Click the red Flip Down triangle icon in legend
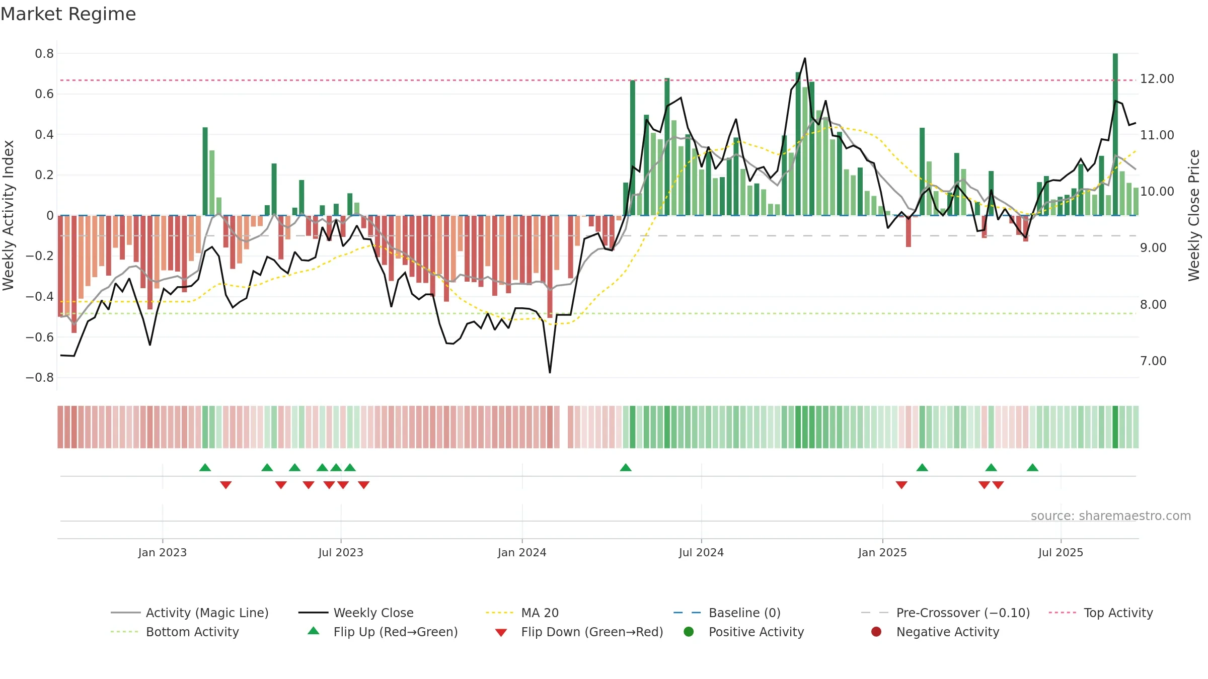Viewport: 1208px width, 679px height. pos(501,633)
